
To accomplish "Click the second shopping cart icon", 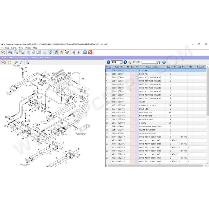I will coord(67,52).
